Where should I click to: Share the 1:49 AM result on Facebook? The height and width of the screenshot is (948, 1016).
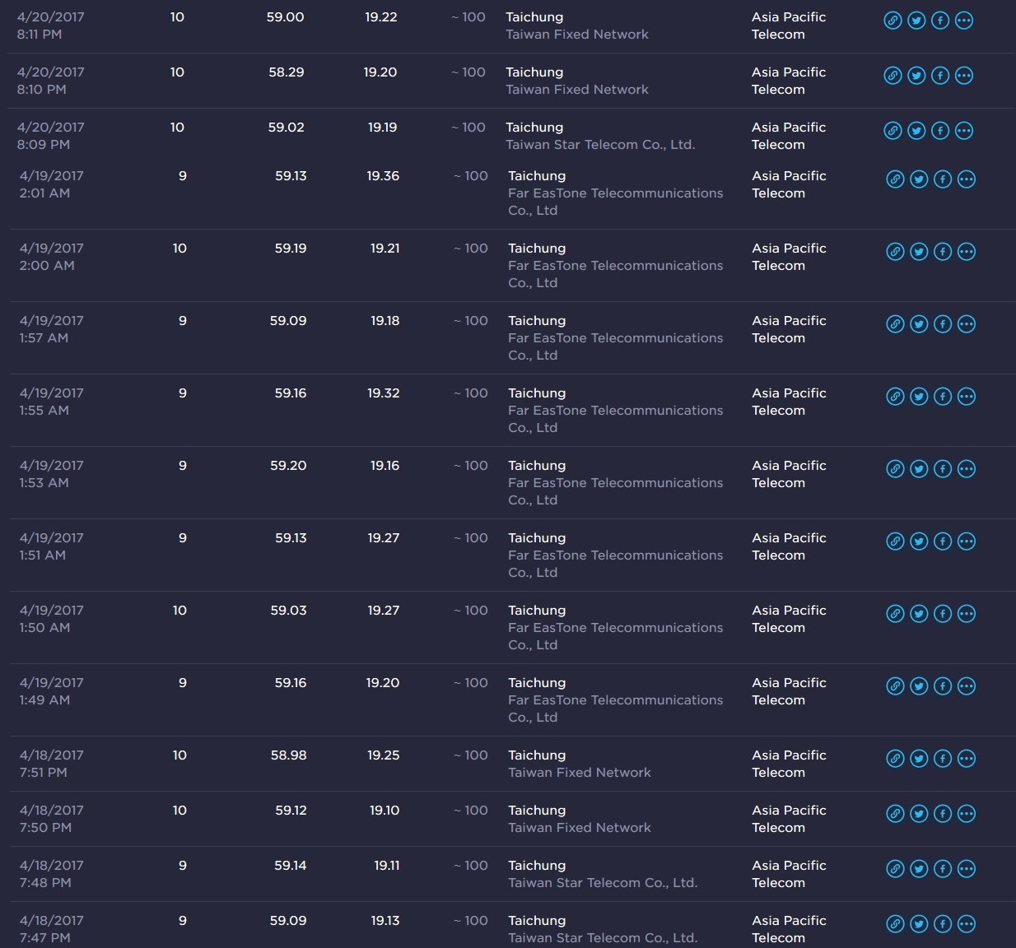(943, 686)
